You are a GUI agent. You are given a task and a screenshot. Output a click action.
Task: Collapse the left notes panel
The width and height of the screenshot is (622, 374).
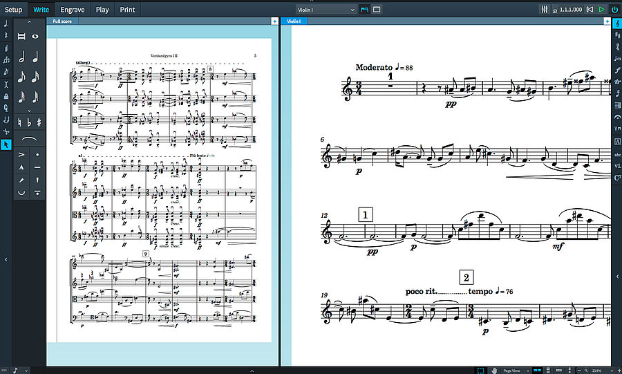tap(6, 259)
